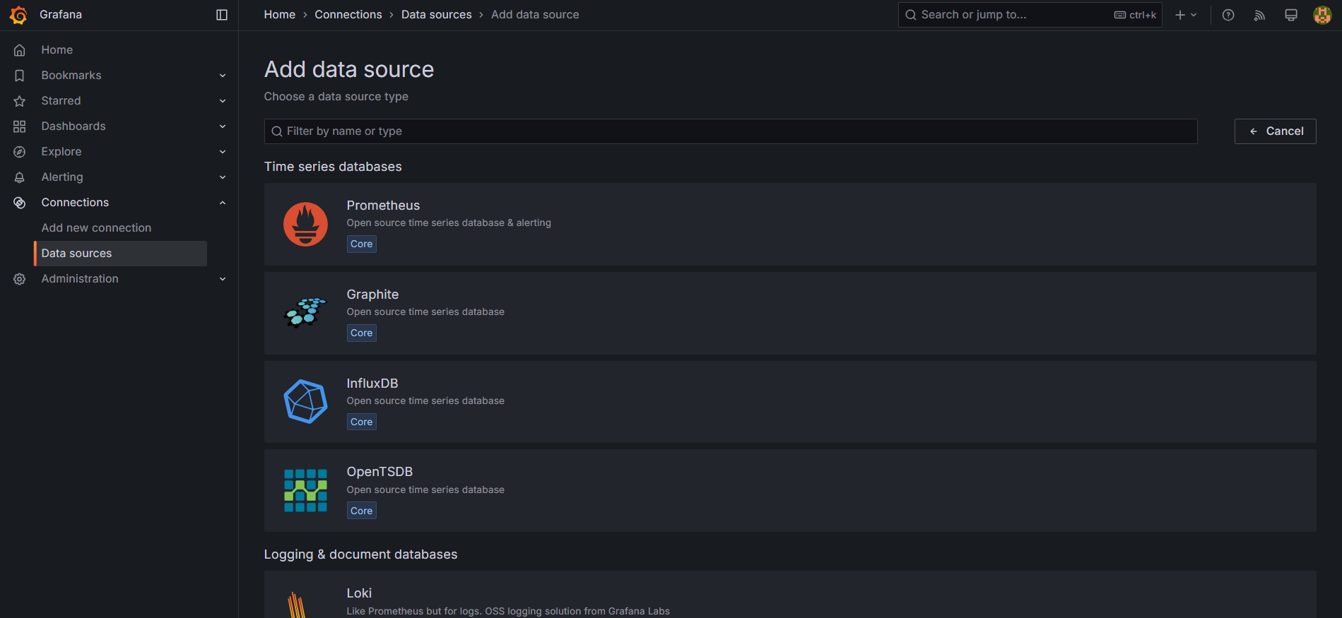Viewport: 1342px width, 618px height.
Task: Click the Dashboards grid icon
Action: point(20,126)
